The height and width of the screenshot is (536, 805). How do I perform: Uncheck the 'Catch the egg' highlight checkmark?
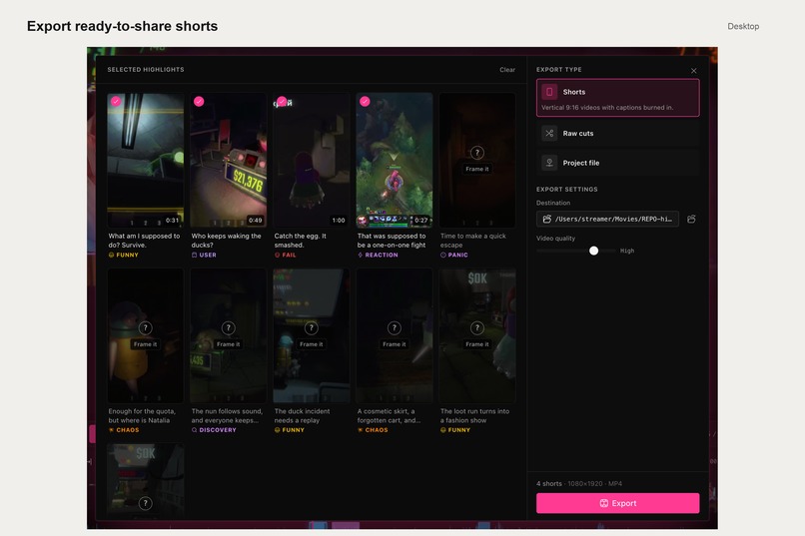tap(282, 101)
